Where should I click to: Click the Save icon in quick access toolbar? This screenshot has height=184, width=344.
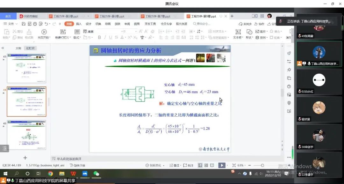[x=24, y=24]
